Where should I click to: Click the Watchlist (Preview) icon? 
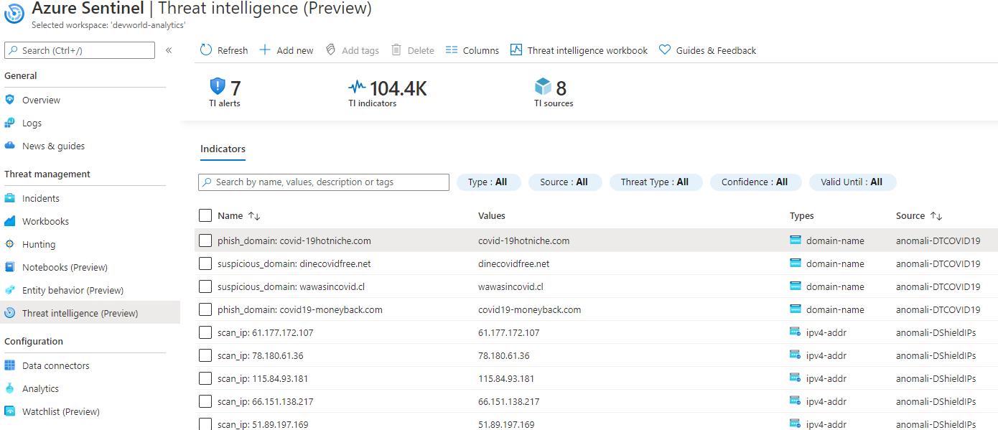pos(9,411)
